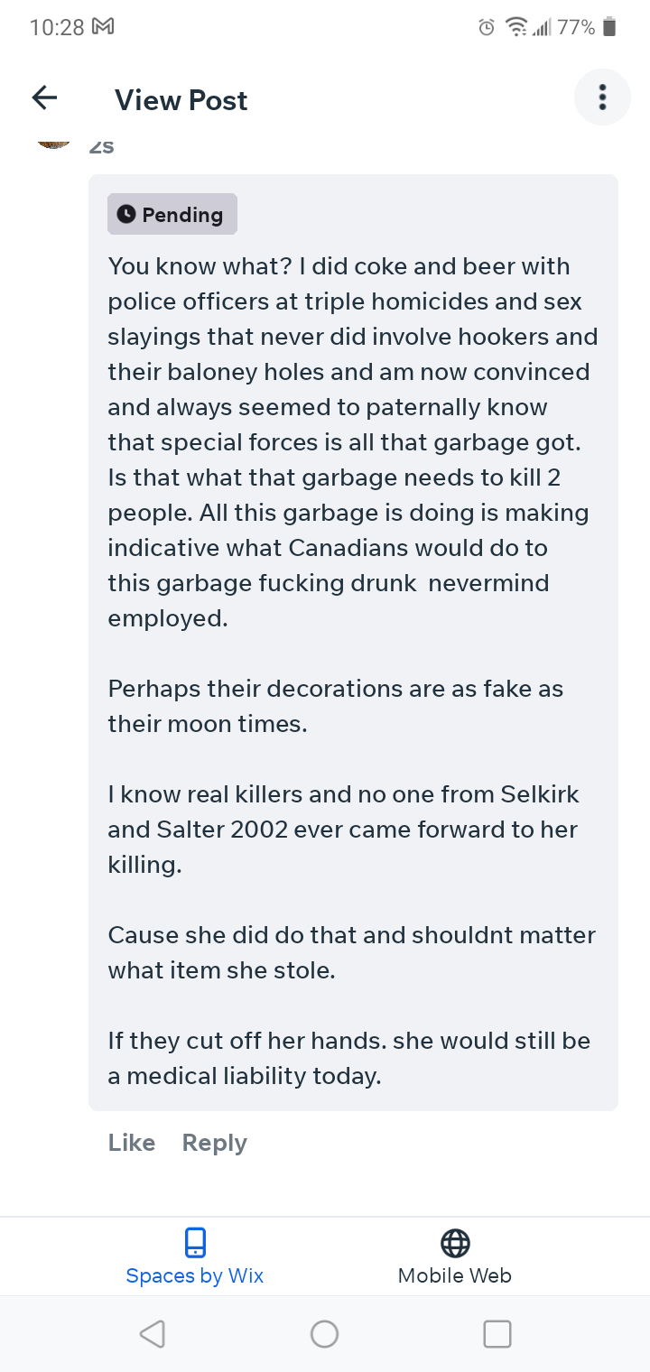Click the clock icon in the Pending badge

pyautogui.click(x=126, y=214)
